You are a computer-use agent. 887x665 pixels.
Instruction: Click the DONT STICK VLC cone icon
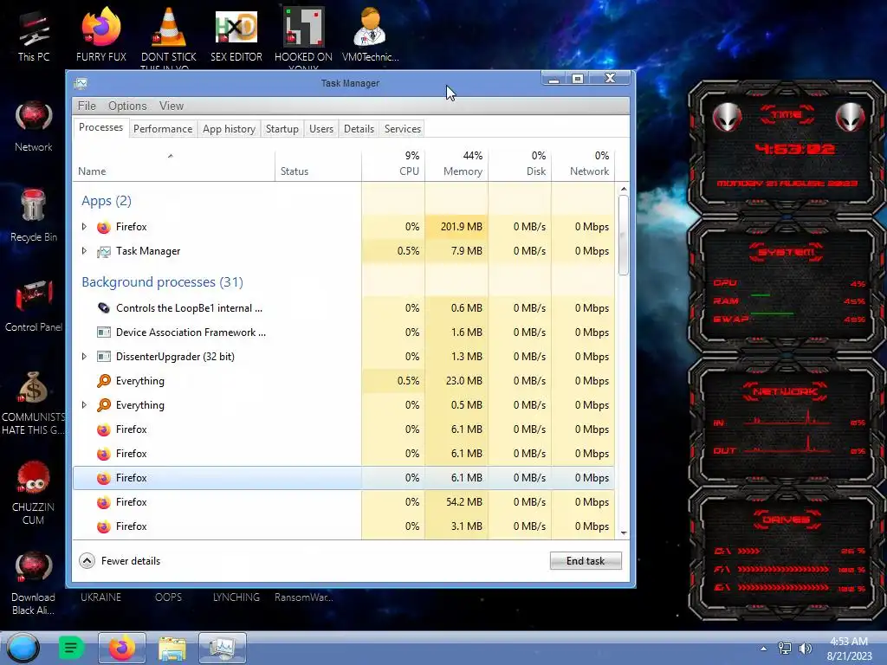coord(169,27)
